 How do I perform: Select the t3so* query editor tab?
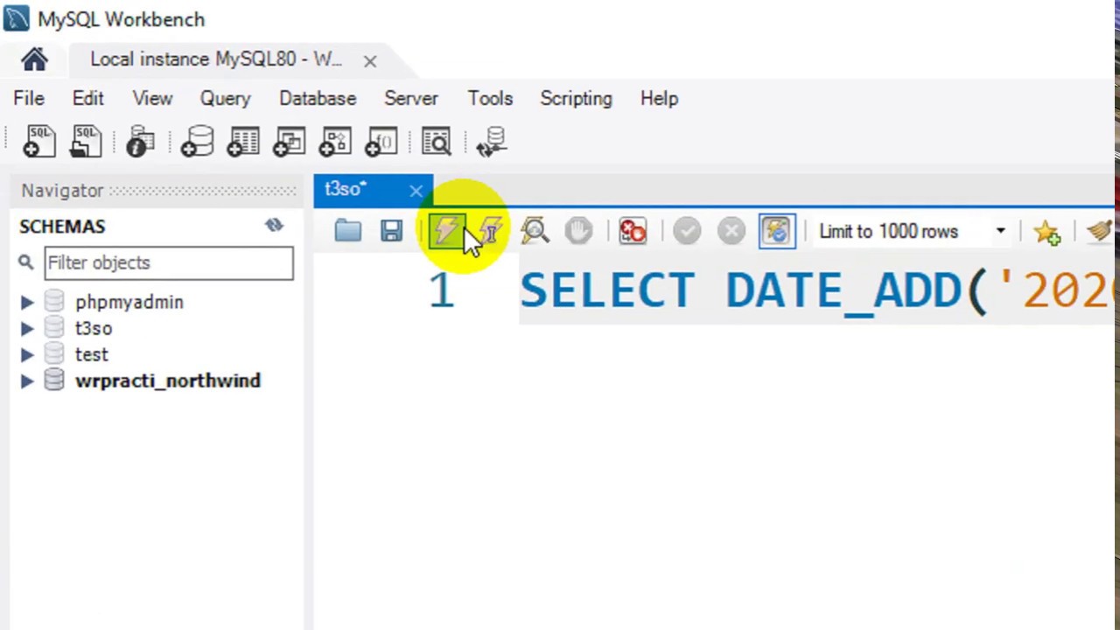click(x=346, y=190)
